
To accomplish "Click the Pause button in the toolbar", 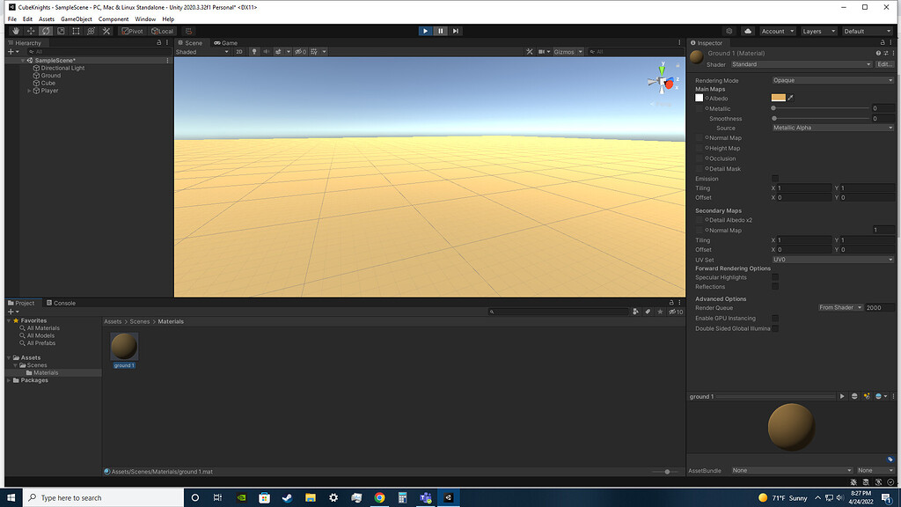I will click(x=440, y=31).
